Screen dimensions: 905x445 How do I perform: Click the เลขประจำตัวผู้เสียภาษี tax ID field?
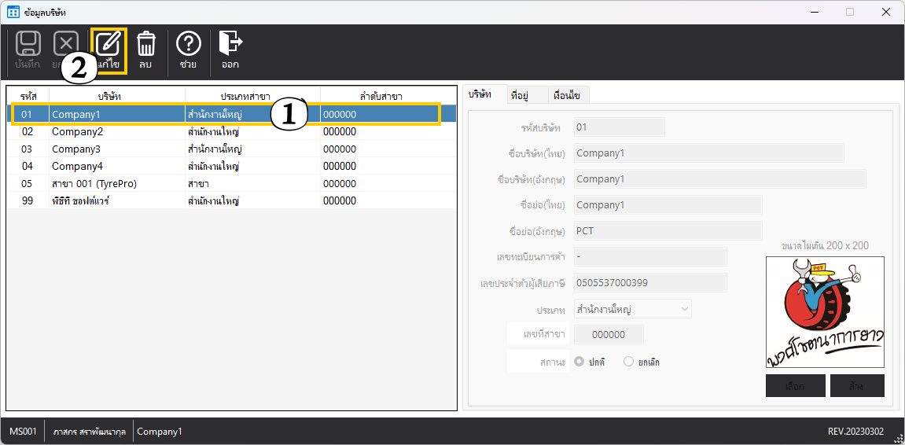tap(649, 283)
